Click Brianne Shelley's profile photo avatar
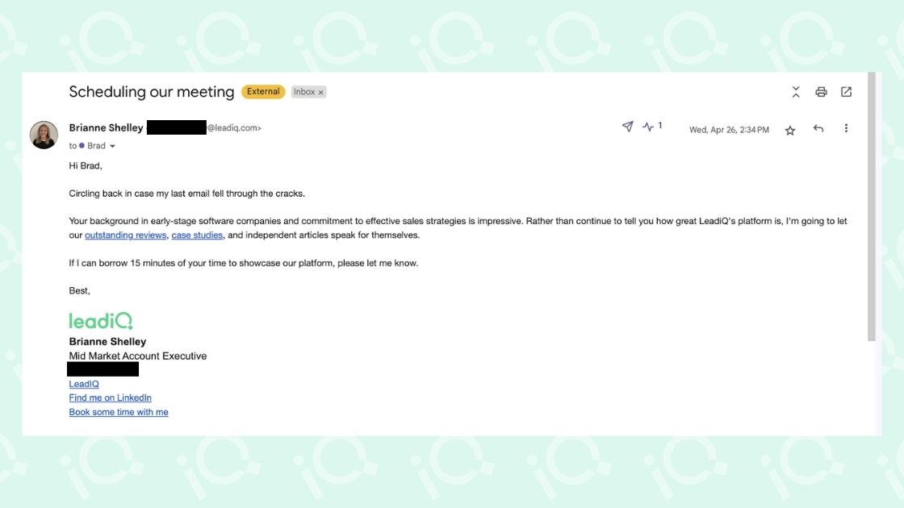 coord(44,135)
